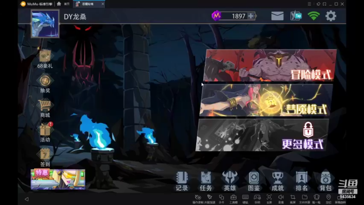
Task: Open the volume speaker control
Action: [x=281, y=199]
